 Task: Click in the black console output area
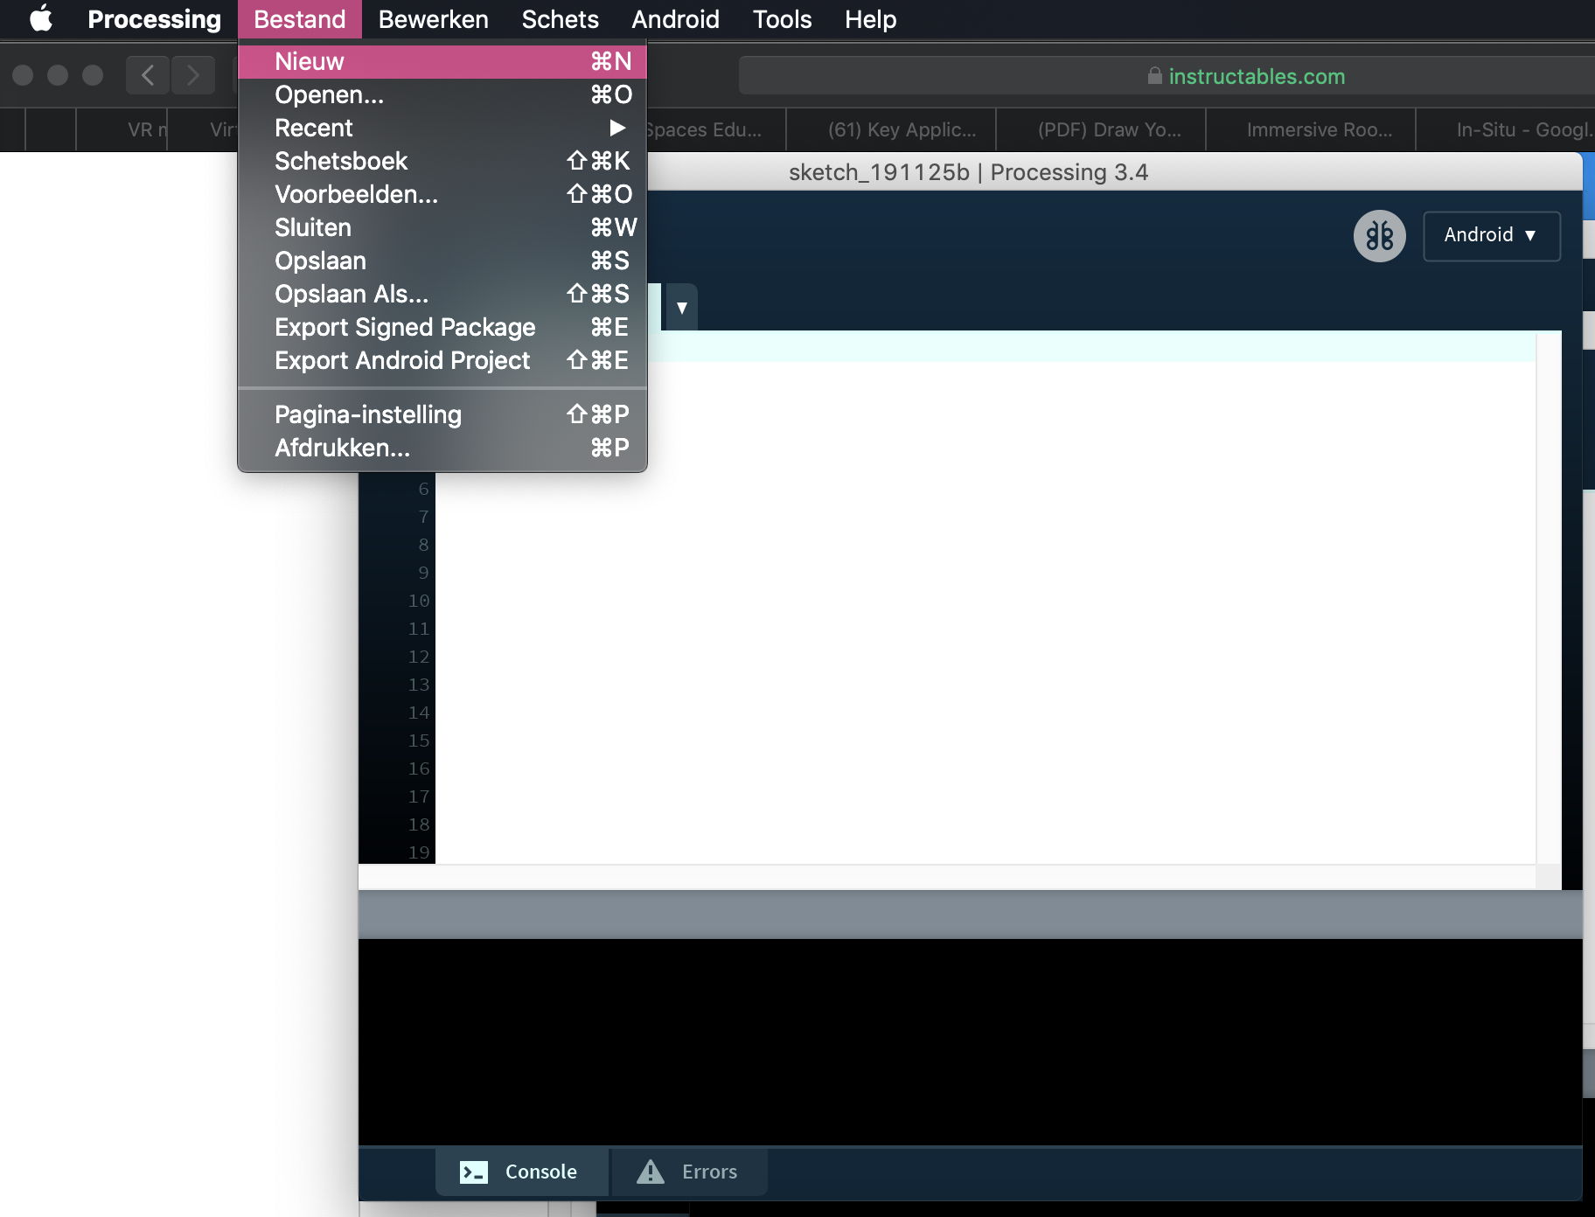pyautogui.click(x=970, y=1041)
